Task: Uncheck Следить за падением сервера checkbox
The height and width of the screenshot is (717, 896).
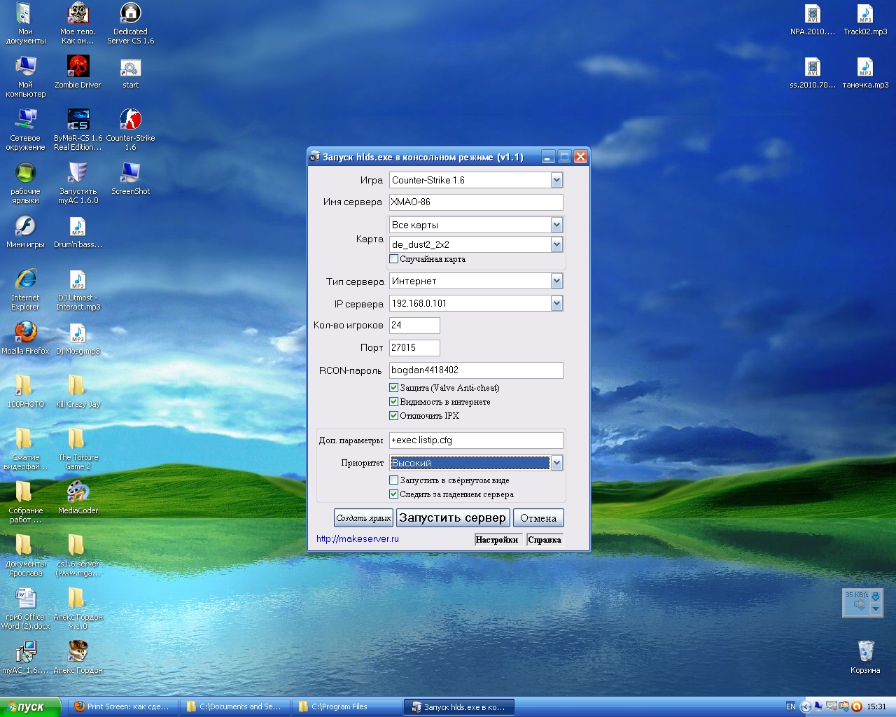Action: pyautogui.click(x=393, y=494)
